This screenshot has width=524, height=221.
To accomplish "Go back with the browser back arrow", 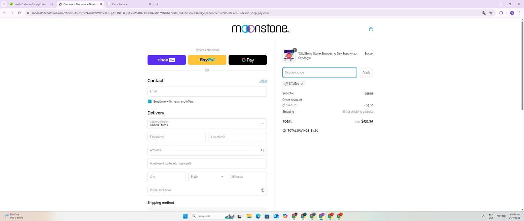I will (4, 13).
